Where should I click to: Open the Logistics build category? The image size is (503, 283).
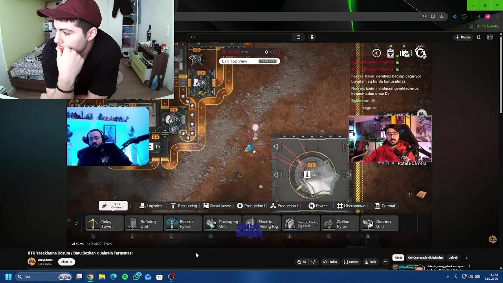pos(151,206)
